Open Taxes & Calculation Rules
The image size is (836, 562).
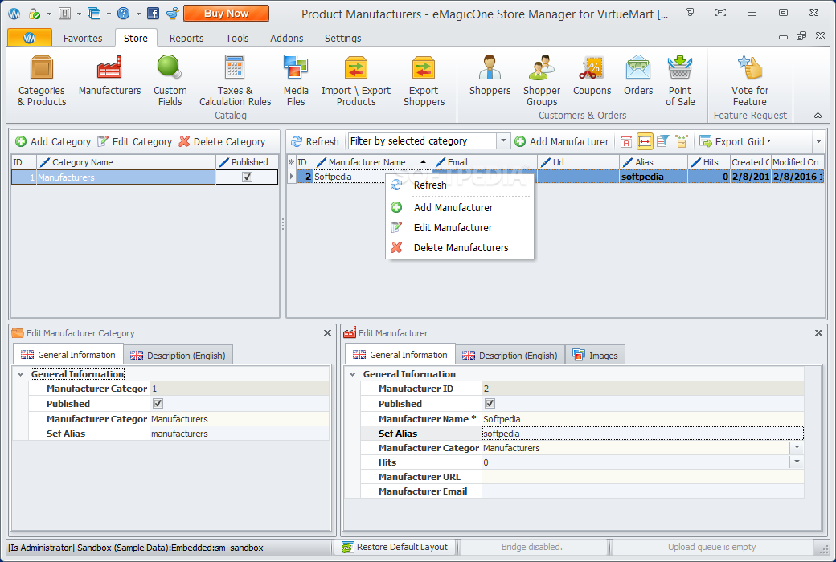point(235,80)
